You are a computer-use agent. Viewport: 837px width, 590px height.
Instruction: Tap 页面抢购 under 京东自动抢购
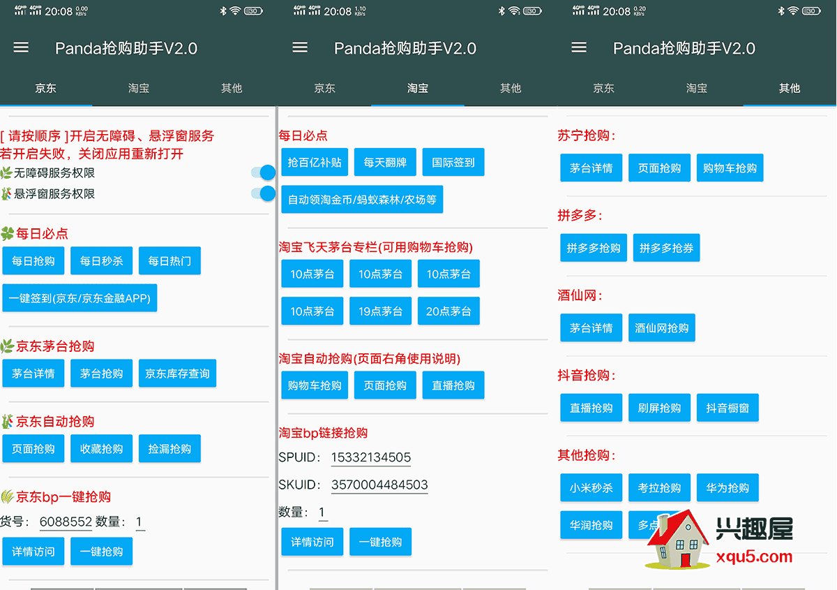33,449
